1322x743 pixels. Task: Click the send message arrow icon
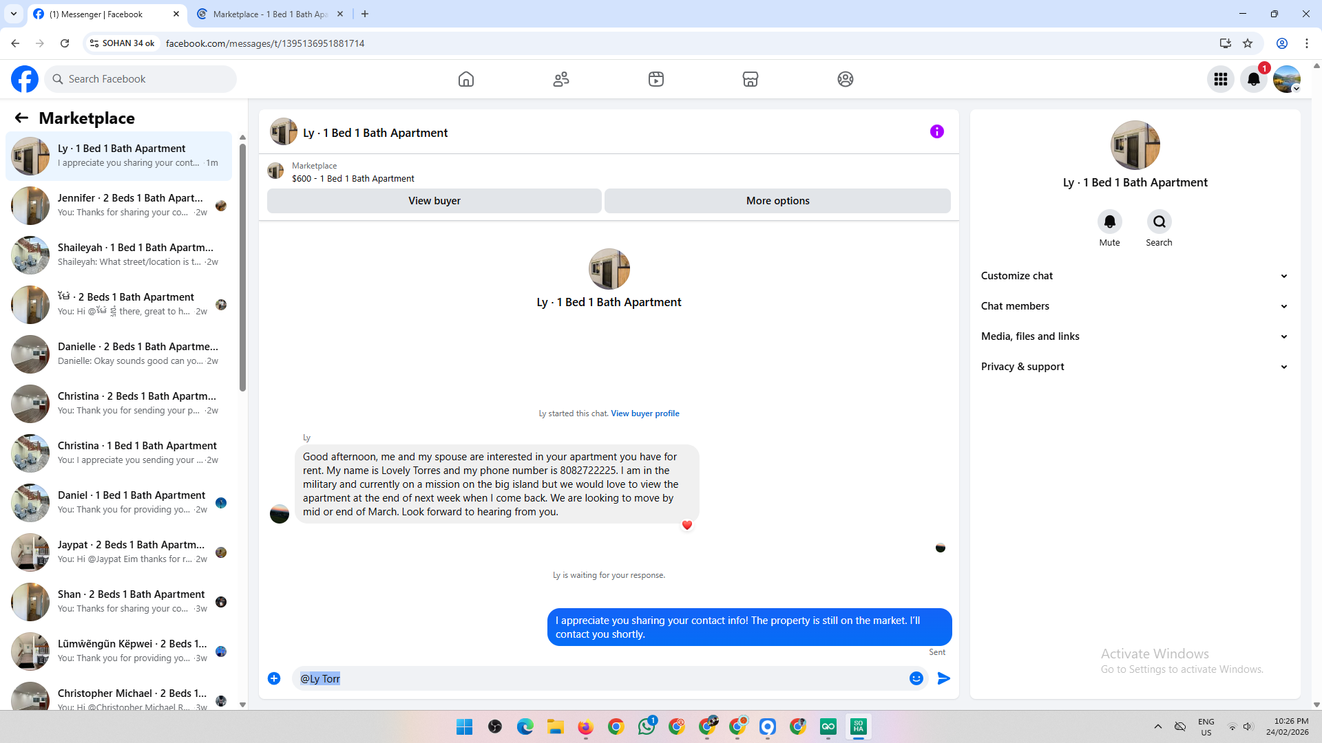944,678
